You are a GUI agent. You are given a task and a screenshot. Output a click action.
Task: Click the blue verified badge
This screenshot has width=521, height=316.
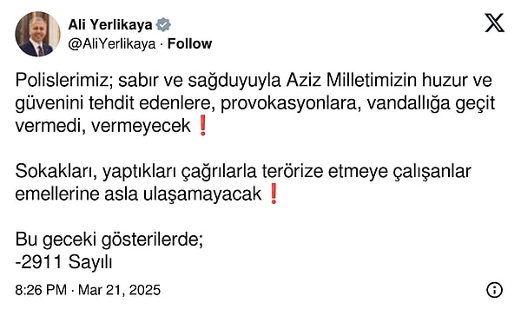click(x=163, y=24)
